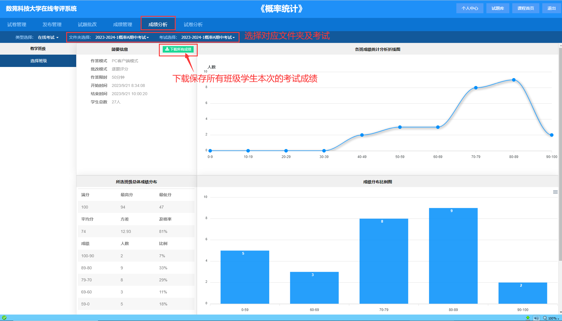Open the 100% zoom level dropdown
Viewport: 562px width, 321px height.
pyautogui.click(x=553, y=318)
